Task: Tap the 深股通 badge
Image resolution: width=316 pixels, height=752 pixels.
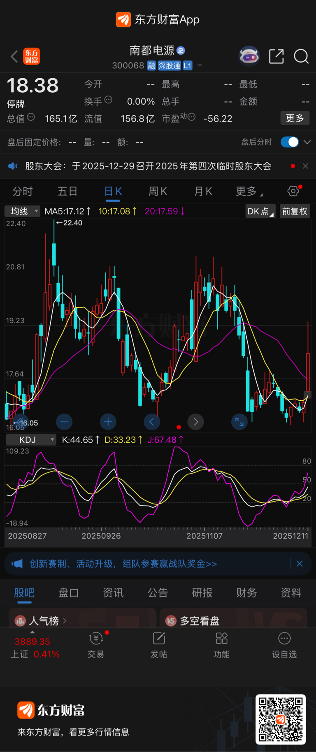Action: (x=170, y=65)
